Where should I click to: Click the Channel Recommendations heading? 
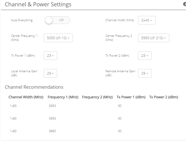34,87
